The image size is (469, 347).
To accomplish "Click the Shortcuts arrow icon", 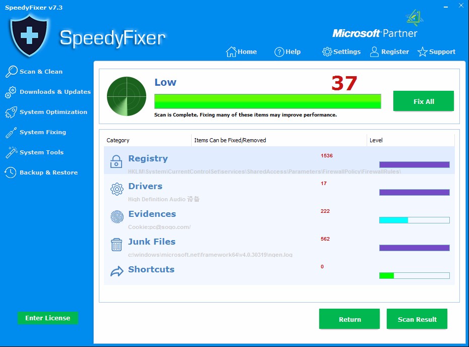I will [116, 271].
